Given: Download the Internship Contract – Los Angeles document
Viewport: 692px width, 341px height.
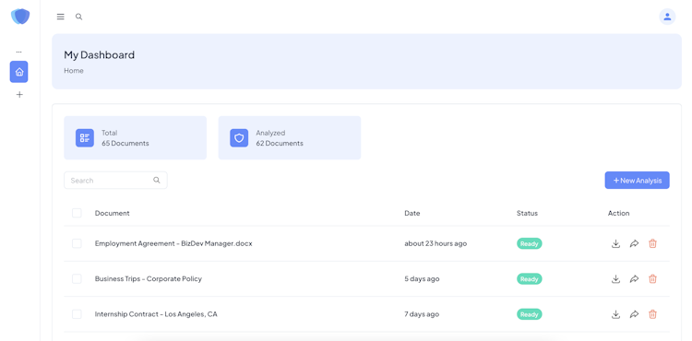Looking at the screenshot, I should [x=615, y=314].
